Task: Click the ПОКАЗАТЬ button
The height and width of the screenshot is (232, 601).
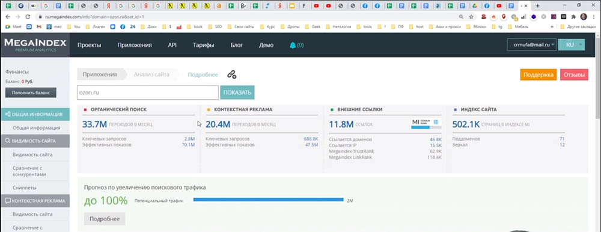Action: (237, 93)
